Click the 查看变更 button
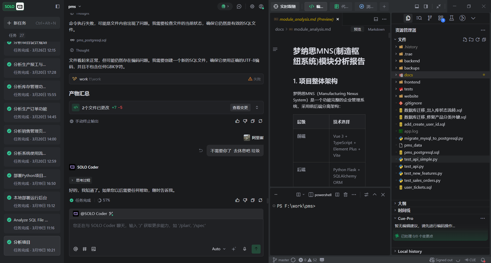The image size is (491, 263). click(x=240, y=107)
